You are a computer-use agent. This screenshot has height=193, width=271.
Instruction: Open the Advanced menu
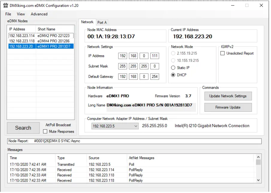(x=39, y=14)
